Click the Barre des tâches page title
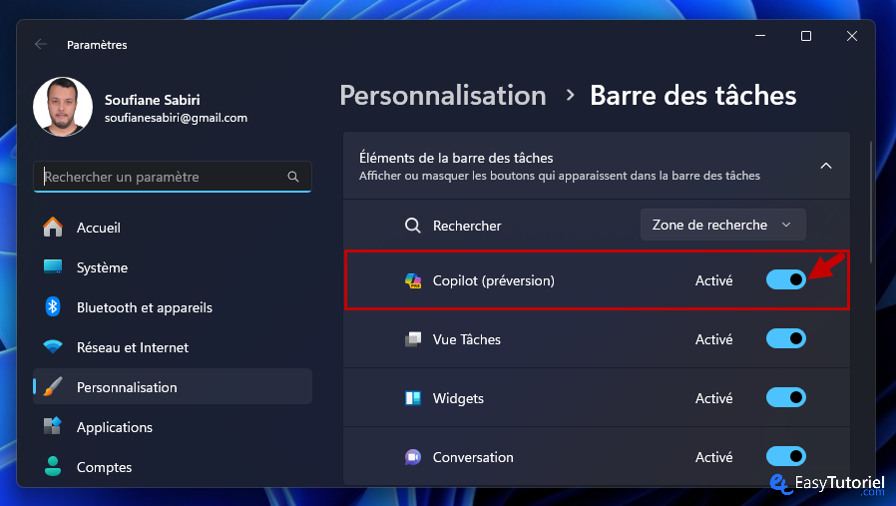Image resolution: width=896 pixels, height=506 pixels. click(693, 96)
